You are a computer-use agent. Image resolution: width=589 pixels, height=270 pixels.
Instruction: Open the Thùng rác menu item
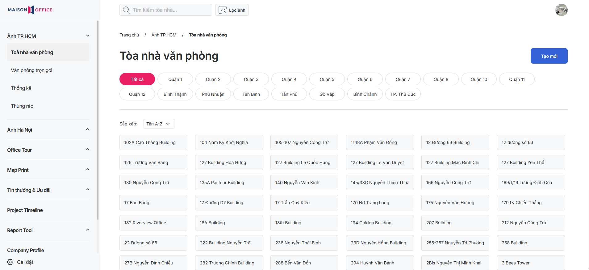22,106
